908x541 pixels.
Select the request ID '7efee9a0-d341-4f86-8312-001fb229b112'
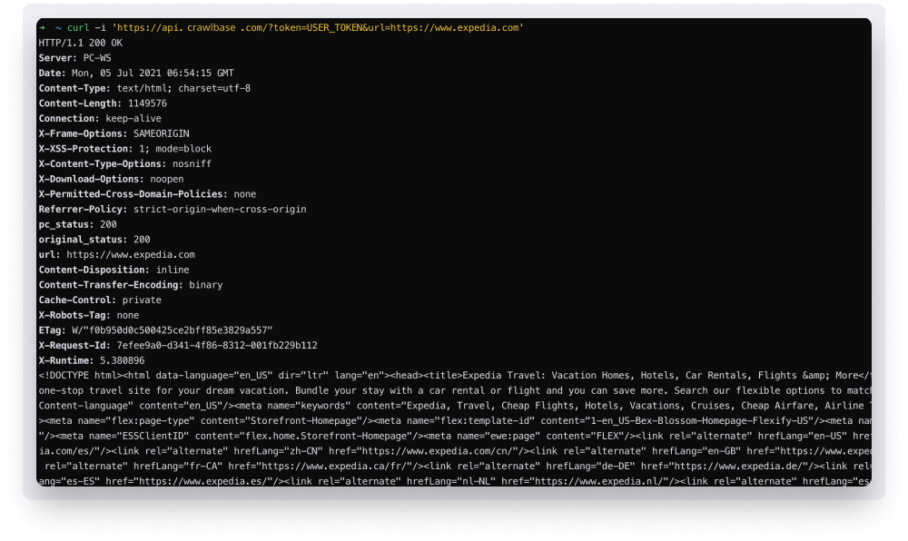point(217,345)
